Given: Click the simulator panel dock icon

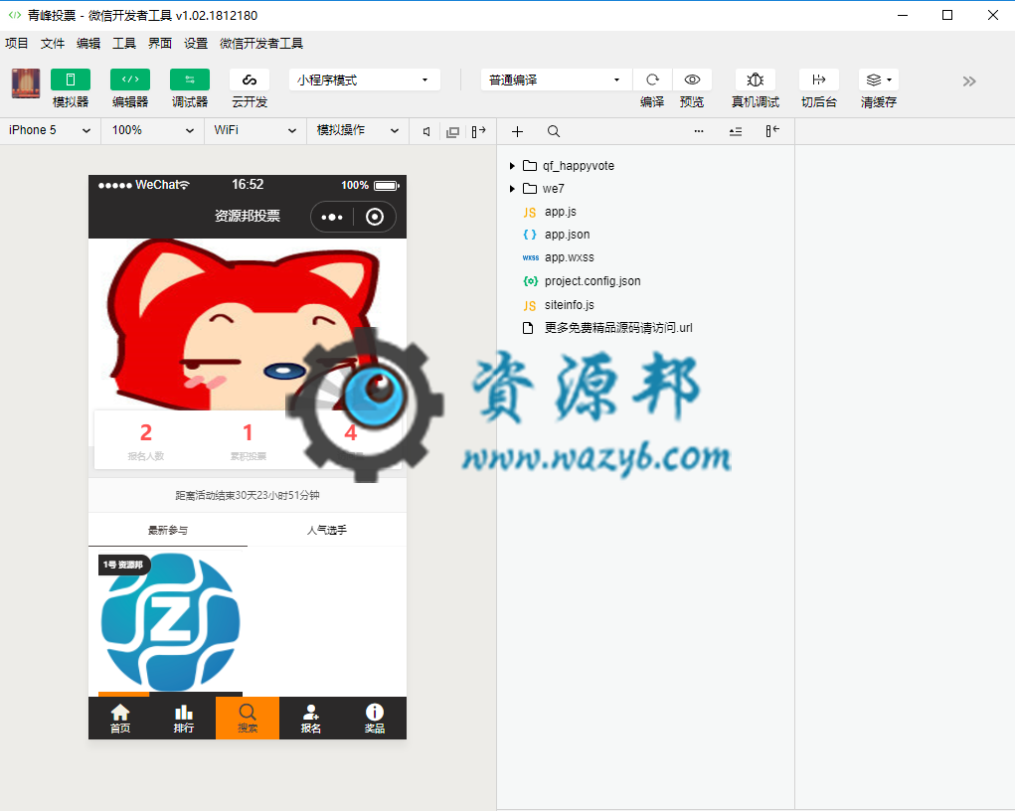Looking at the screenshot, I should click(478, 132).
